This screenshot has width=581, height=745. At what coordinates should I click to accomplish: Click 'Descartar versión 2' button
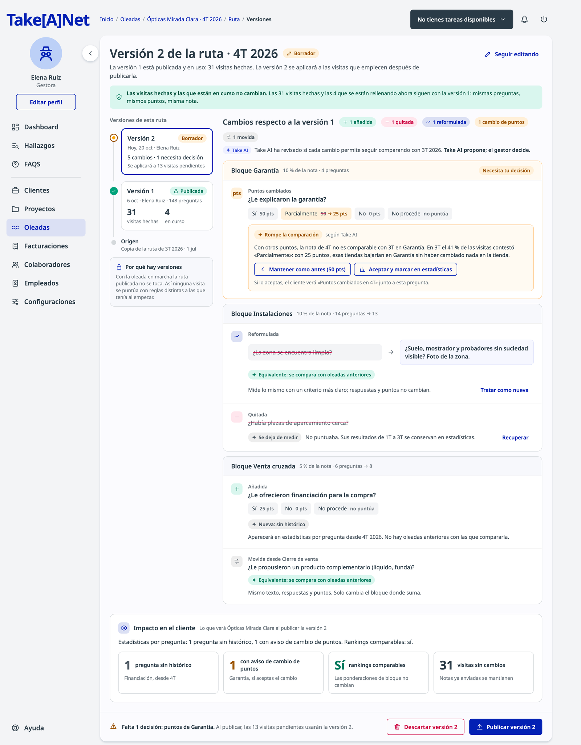click(425, 727)
